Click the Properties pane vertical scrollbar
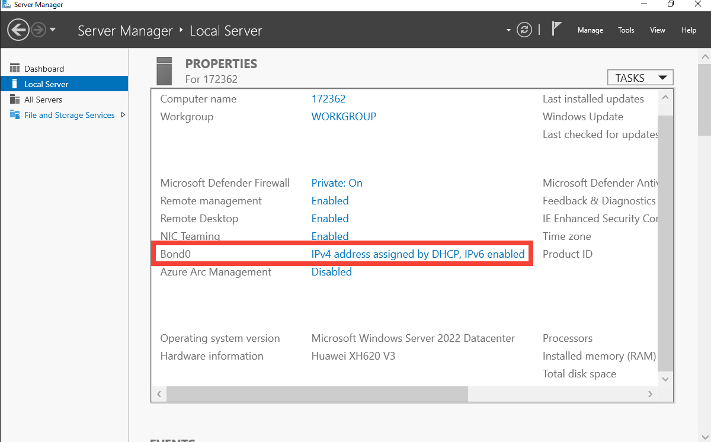Screen dimensions: 711x442 (665, 237)
